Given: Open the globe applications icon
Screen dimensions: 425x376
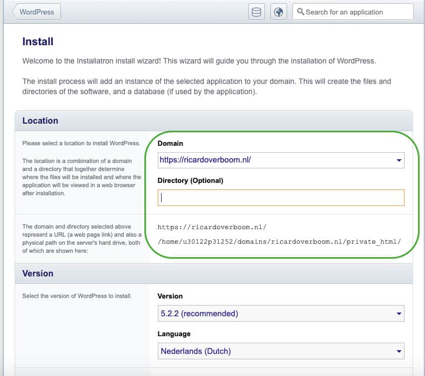Looking at the screenshot, I should click(278, 12).
